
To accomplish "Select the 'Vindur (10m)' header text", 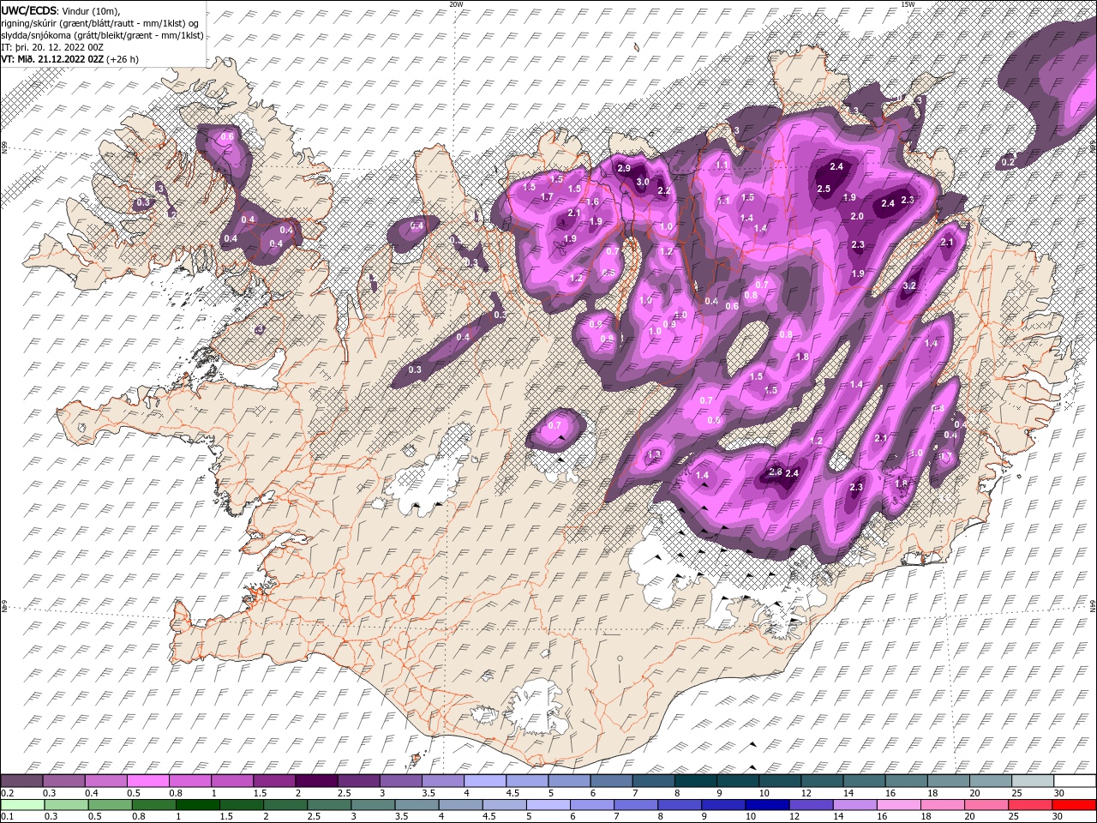I will tap(92, 10).
